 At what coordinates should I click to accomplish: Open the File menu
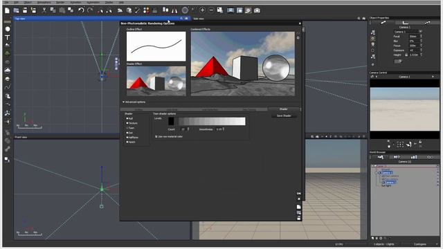6,2
